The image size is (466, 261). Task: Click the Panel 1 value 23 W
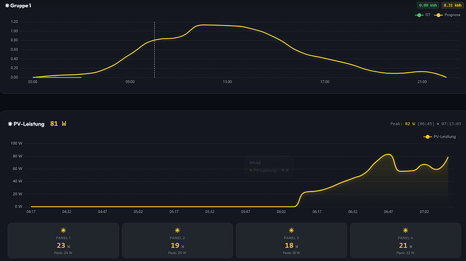point(63,245)
